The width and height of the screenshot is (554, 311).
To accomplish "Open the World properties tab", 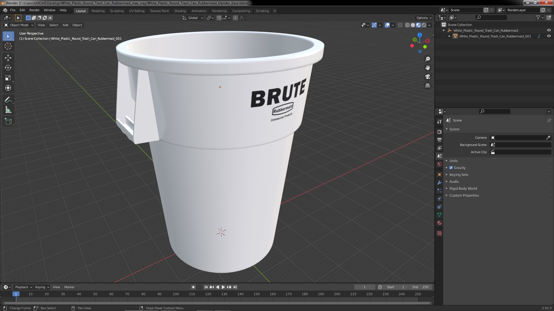I will click(439, 164).
